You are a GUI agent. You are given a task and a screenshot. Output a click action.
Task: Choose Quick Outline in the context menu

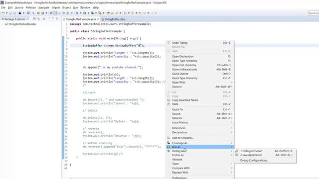tap(200, 74)
